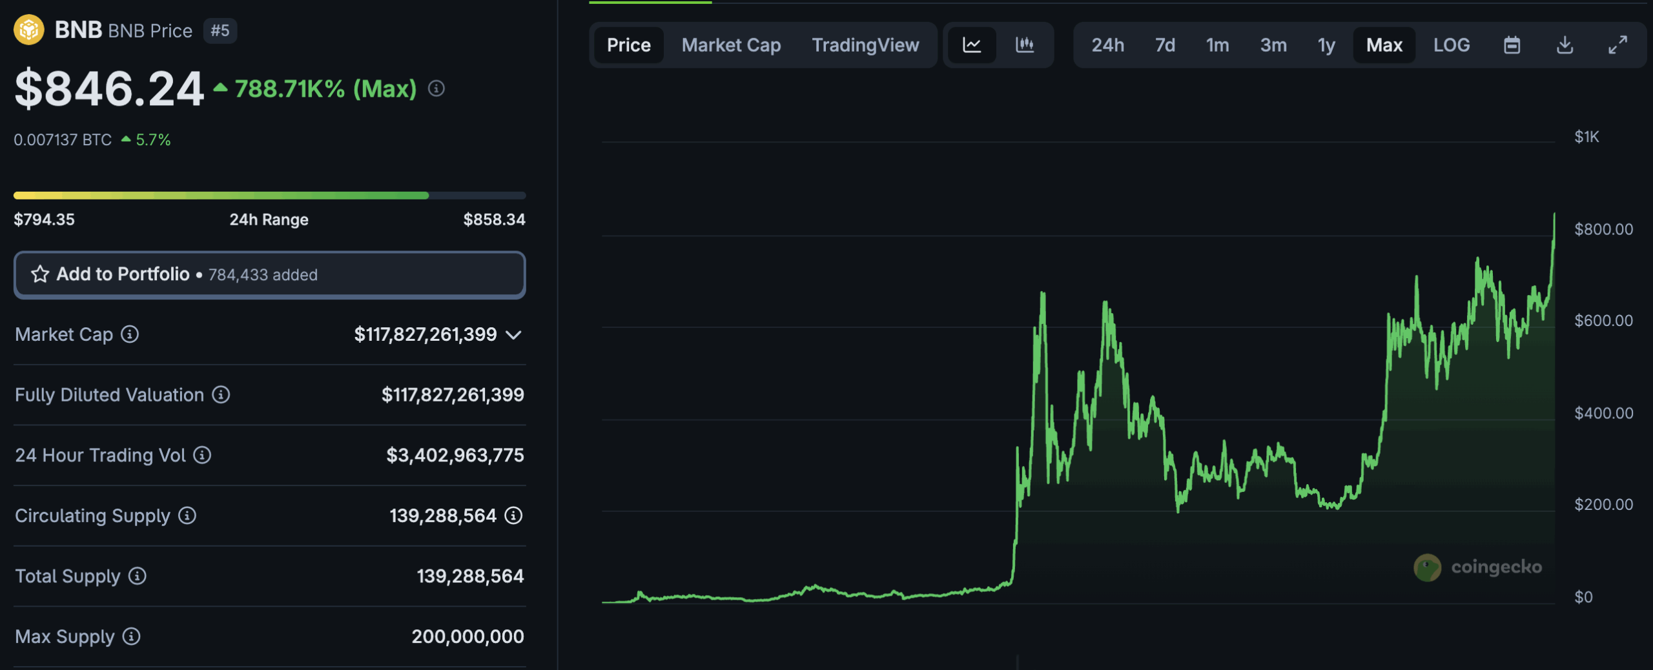Click the BNB coin logo icon

(29, 30)
